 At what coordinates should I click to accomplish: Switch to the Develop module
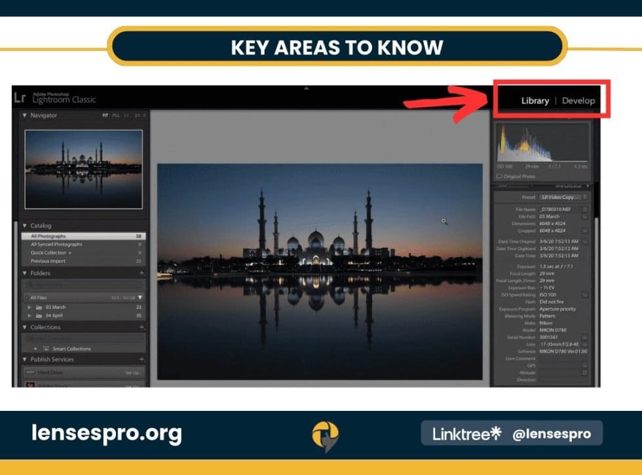[579, 100]
